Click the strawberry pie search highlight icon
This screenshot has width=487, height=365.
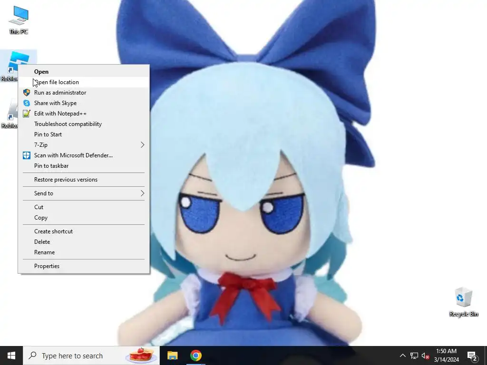[142, 355]
